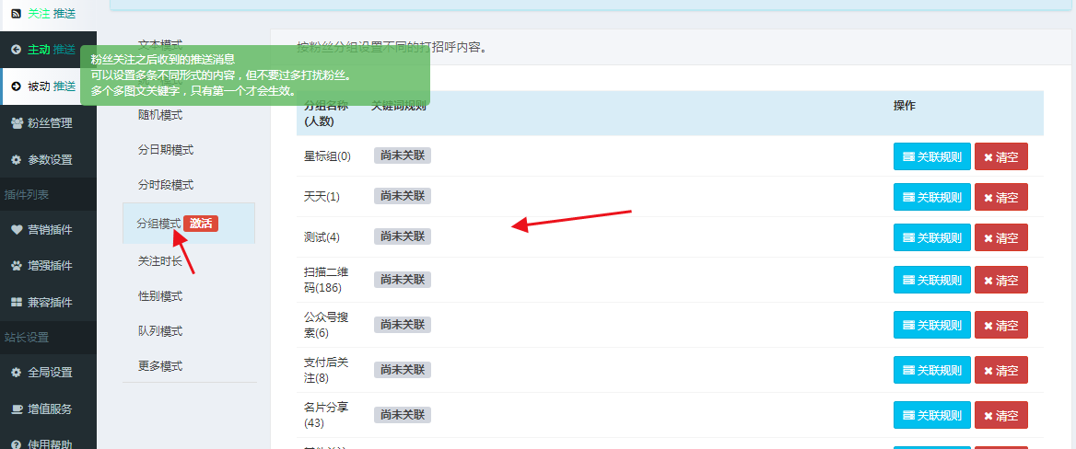Open 使用帮助
Screen dimensions: 1076x449
48,443
